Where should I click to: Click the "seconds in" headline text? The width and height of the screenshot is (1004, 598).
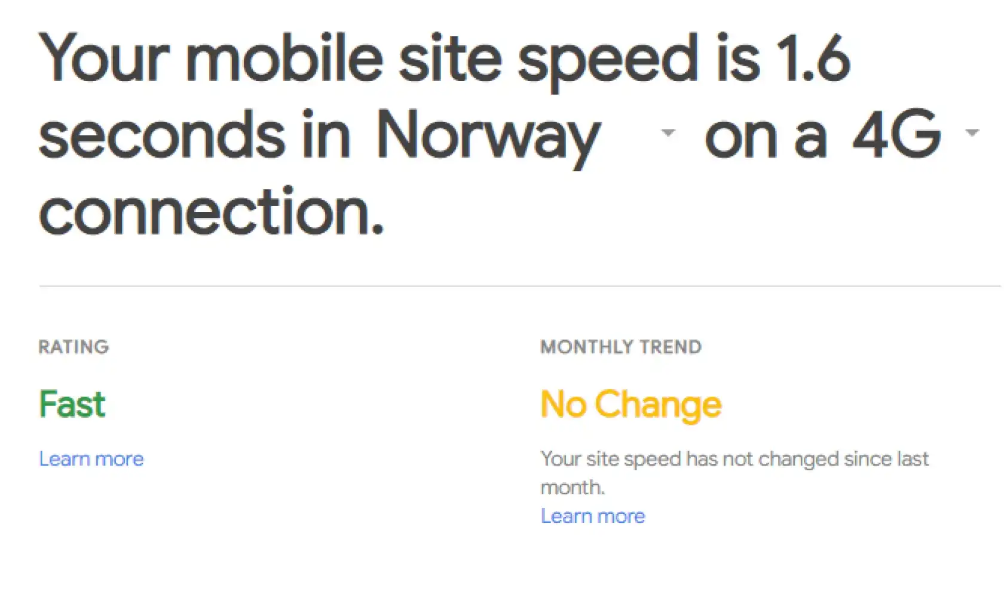pos(194,135)
